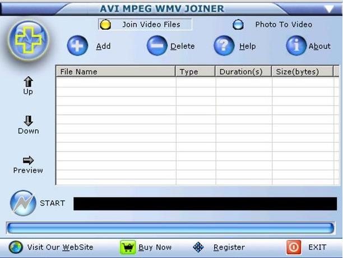
Task: Sort by the Type column header
Action: click(x=196, y=72)
